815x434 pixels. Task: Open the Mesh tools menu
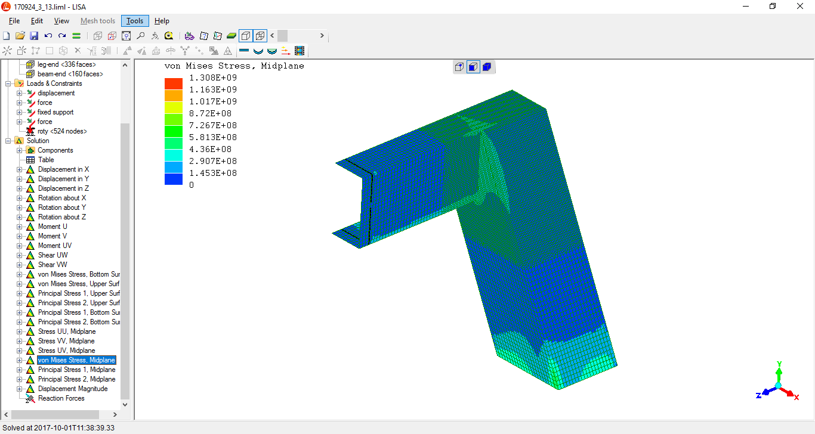tap(98, 21)
